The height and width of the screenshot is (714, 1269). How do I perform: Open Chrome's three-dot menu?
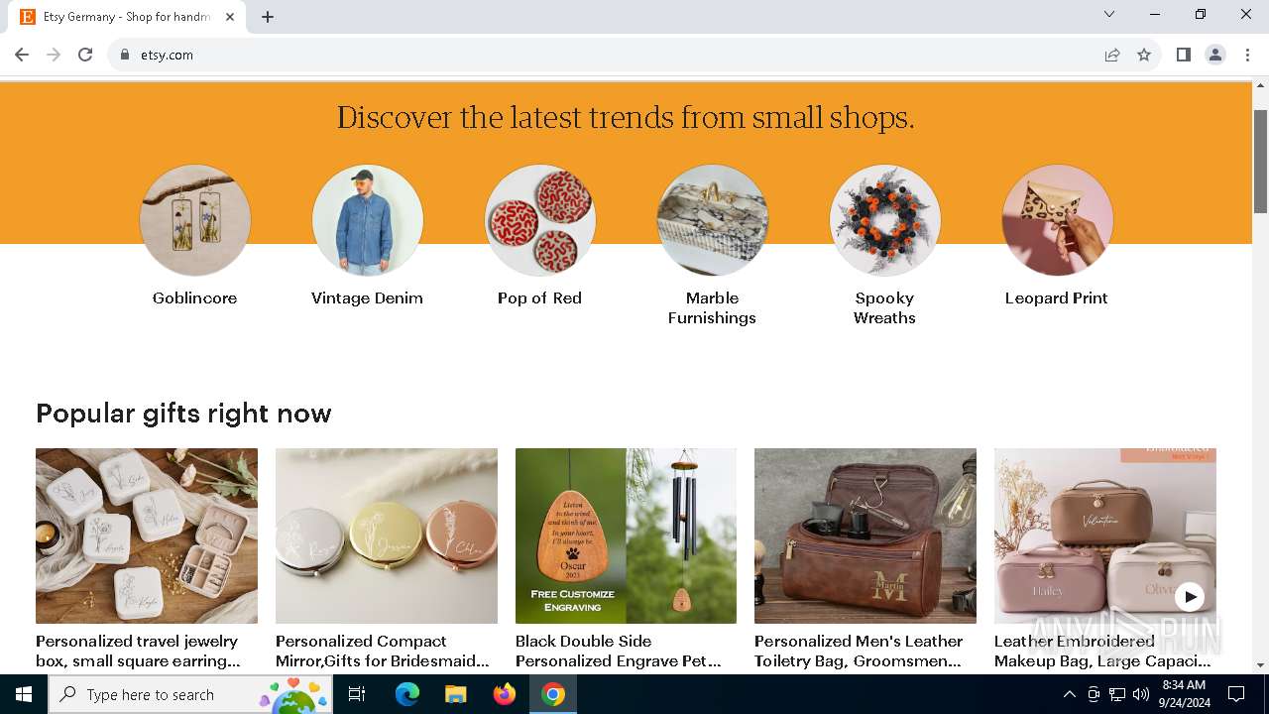(x=1247, y=55)
